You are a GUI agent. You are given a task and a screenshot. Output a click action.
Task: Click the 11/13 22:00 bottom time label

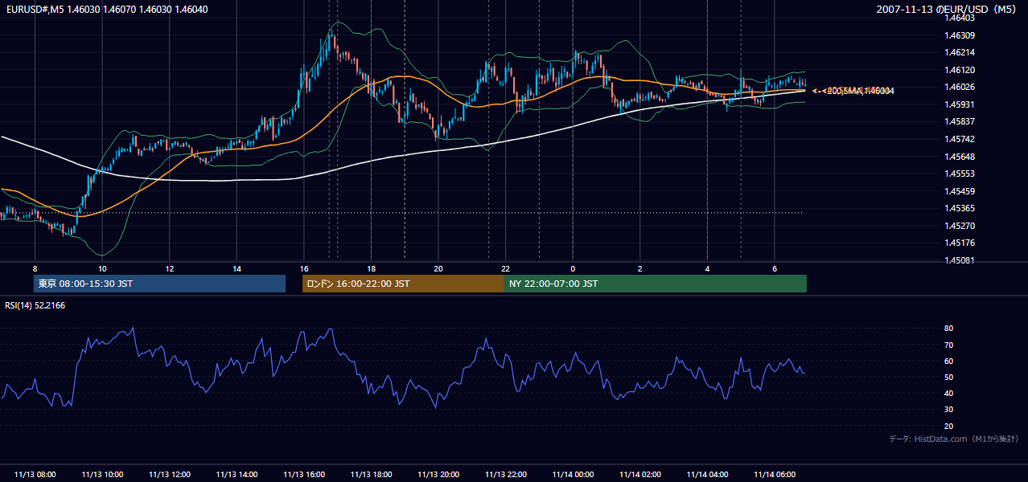(x=505, y=475)
